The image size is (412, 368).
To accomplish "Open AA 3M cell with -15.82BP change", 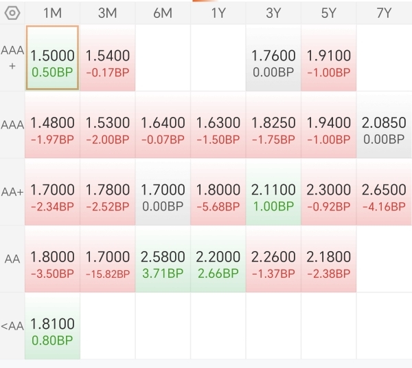I will (x=108, y=259).
